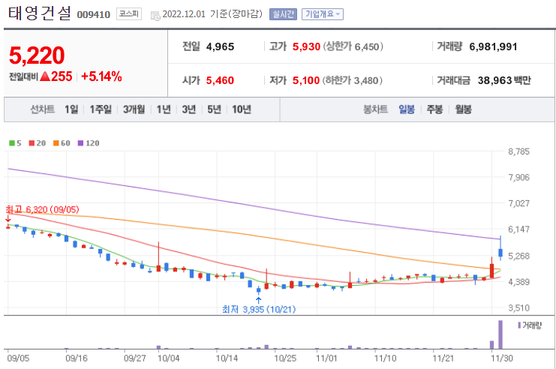
Task: Click the current price 5,220
Action: coord(37,55)
